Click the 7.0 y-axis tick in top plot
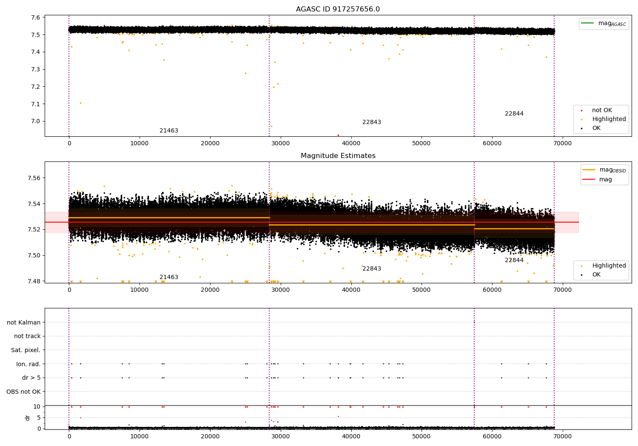638x446 pixels. click(x=36, y=121)
